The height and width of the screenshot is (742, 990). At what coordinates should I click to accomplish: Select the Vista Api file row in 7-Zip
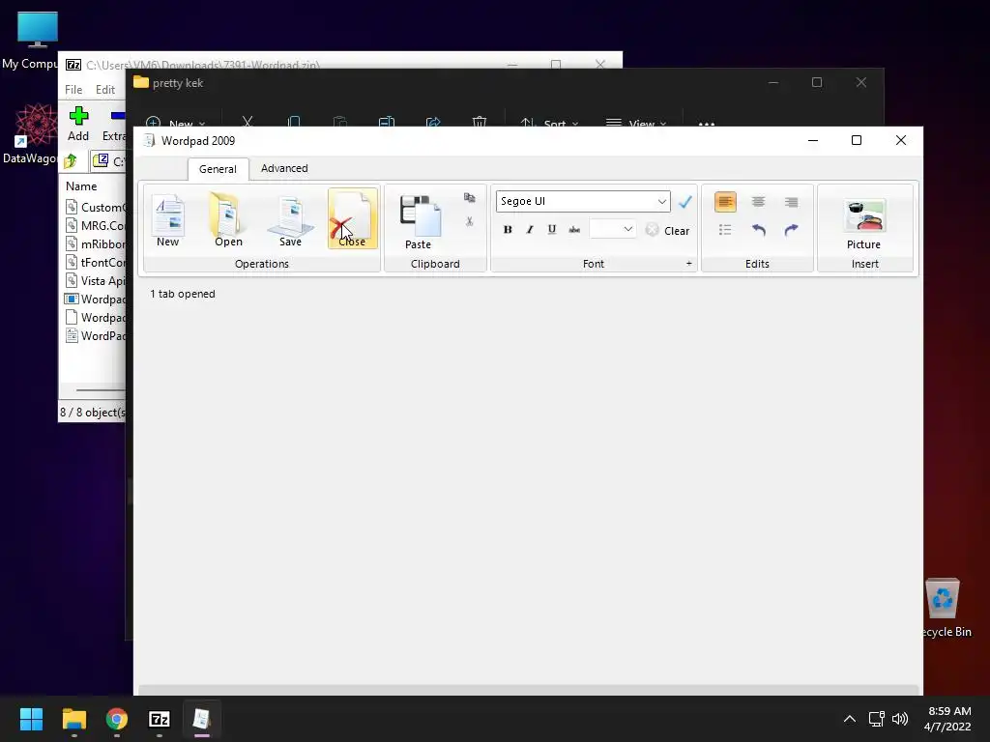coord(95,281)
